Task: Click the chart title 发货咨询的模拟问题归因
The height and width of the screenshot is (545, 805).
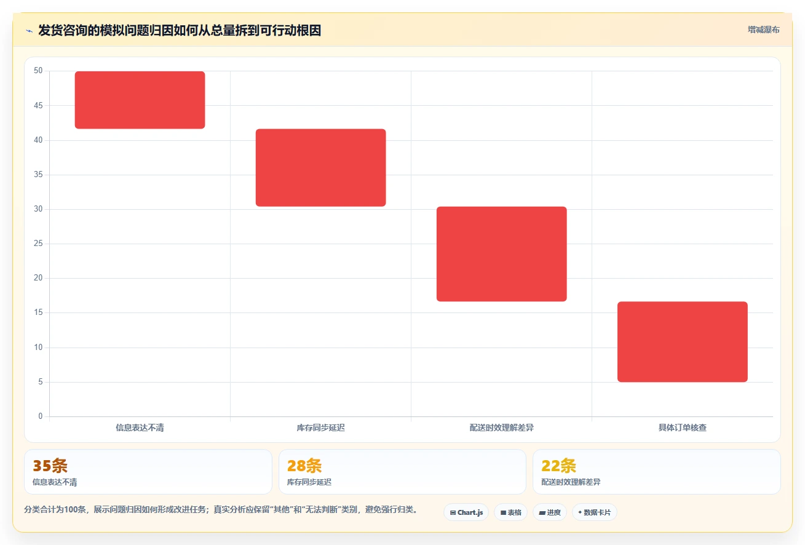Action: click(x=180, y=30)
